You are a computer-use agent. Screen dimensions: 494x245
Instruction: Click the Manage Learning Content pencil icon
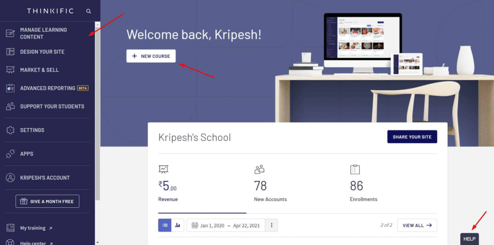point(10,33)
